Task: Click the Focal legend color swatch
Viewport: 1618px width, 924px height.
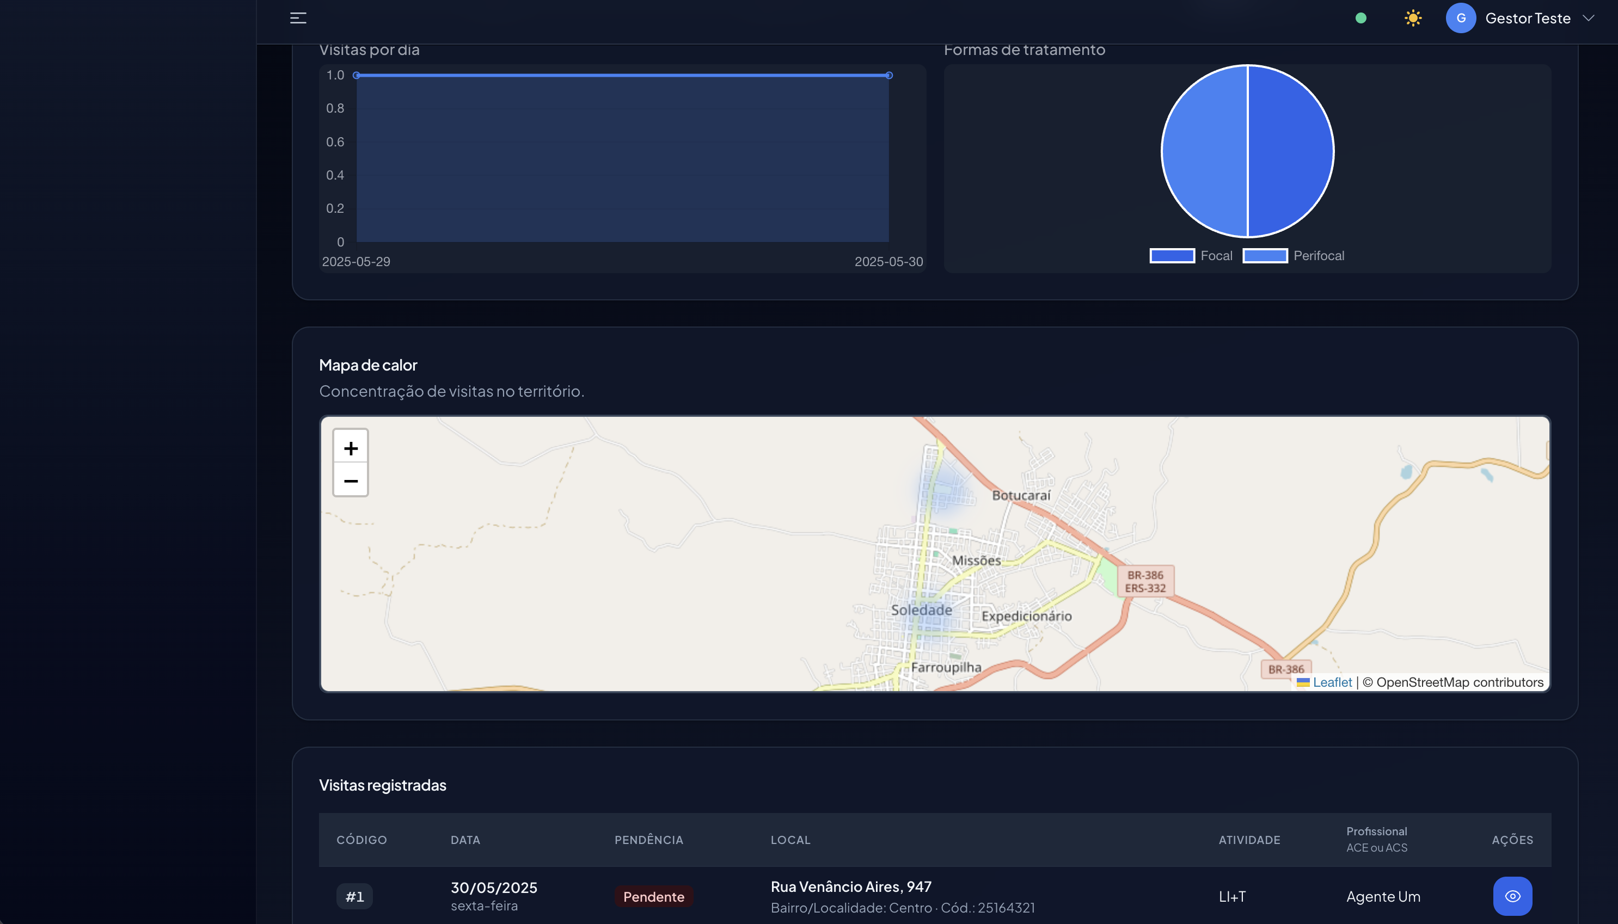Action: pos(1172,256)
